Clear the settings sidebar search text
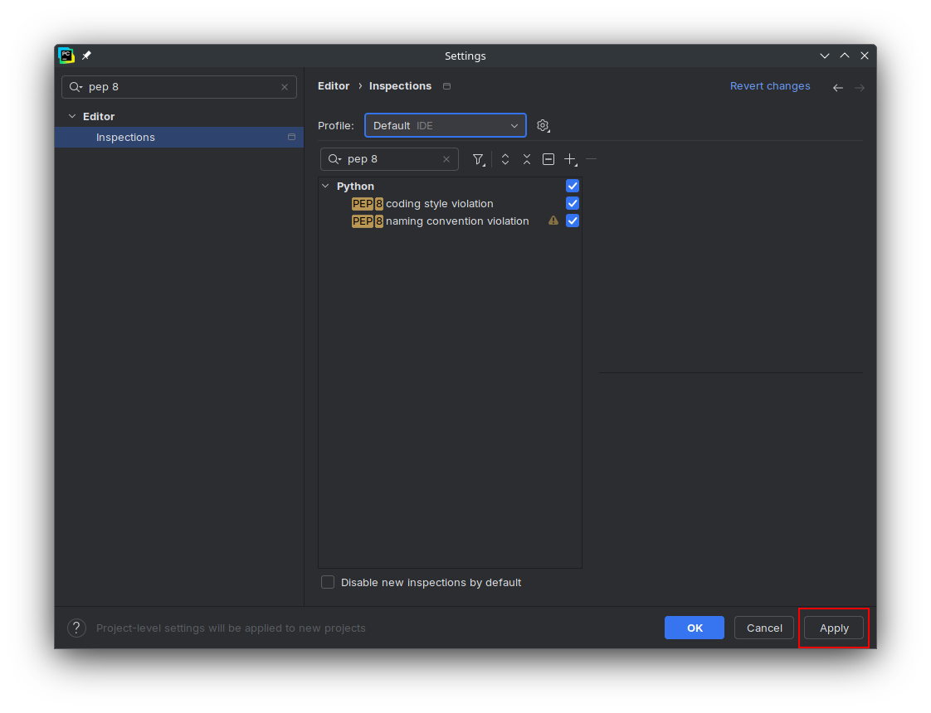The width and height of the screenshot is (931, 713). [285, 87]
